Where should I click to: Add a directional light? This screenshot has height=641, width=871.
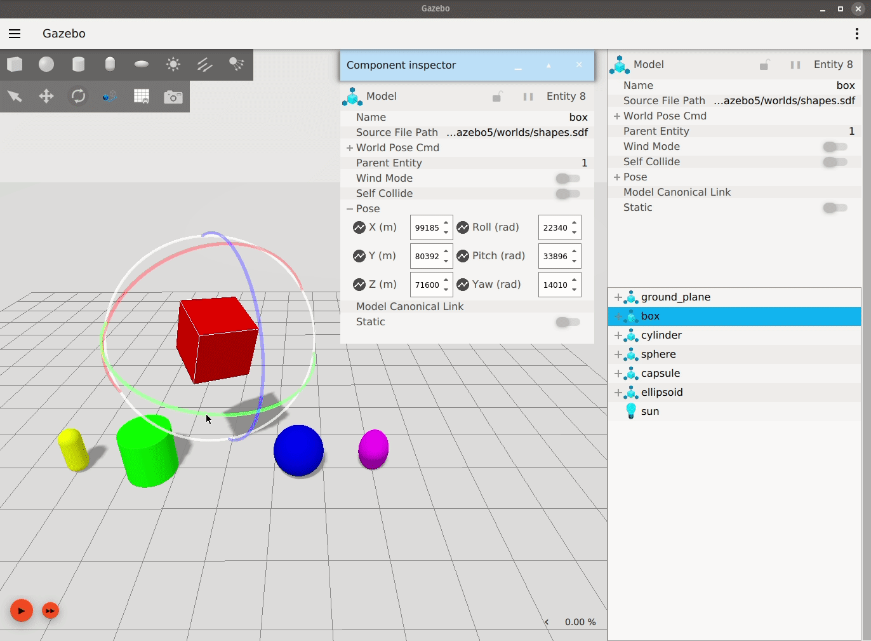204,64
